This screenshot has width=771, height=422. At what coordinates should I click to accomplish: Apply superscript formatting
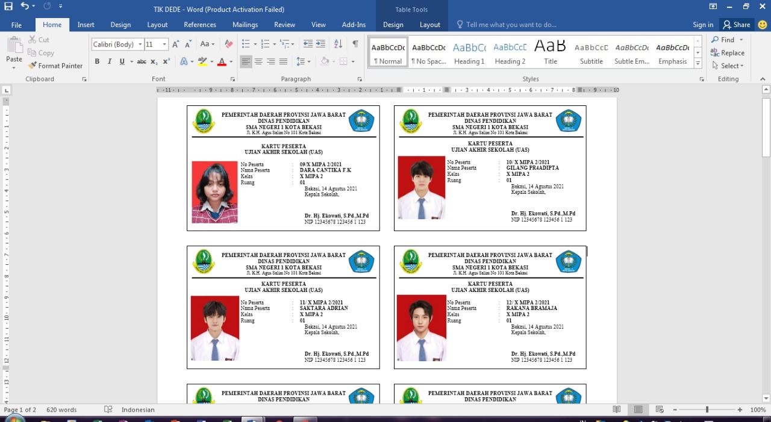[x=166, y=61]
